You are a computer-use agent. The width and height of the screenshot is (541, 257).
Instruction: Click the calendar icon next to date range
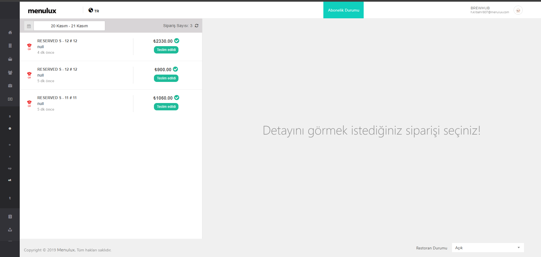pyautogui.click(x=28, y=26)
